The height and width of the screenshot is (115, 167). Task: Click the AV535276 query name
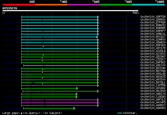(10, 8)
